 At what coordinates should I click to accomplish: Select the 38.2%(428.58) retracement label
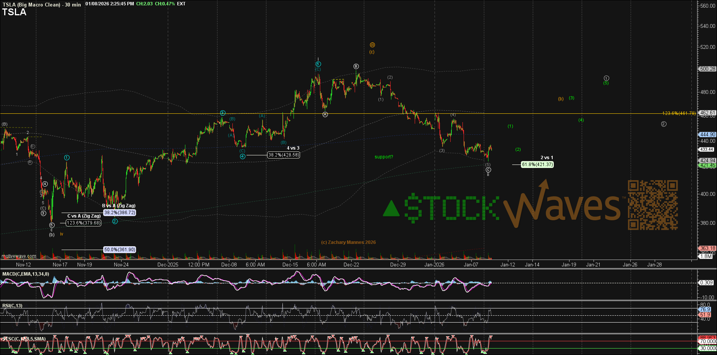(x=283, y=155)
